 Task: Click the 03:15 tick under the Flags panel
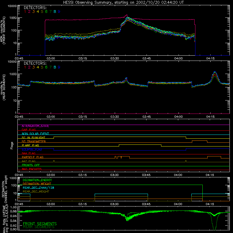tap(82, 175)
